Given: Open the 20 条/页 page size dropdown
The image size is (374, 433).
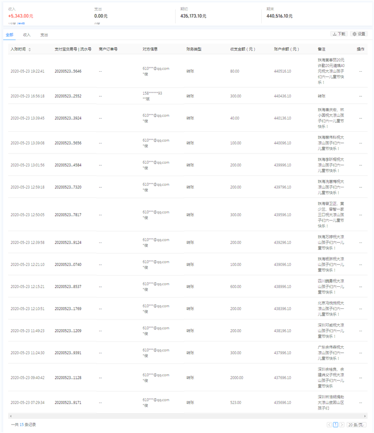Looking at the screenshot, I should pyautogui.click(x=356, y=424).
